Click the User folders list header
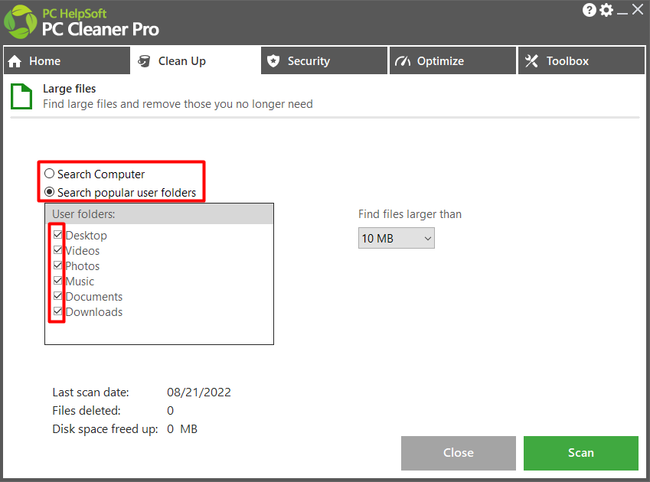The height and width of the screenshot is (482, 650). click(x=159, y=214)
